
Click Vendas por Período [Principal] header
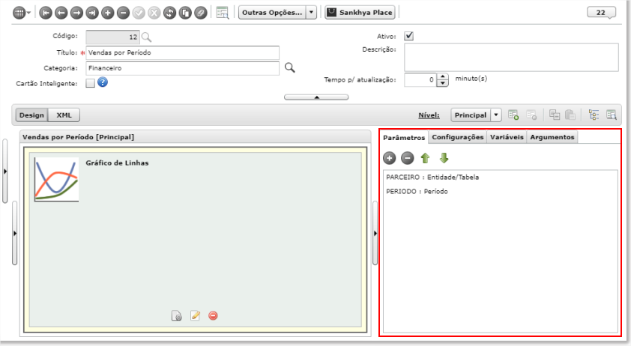[x=78, y=137]
